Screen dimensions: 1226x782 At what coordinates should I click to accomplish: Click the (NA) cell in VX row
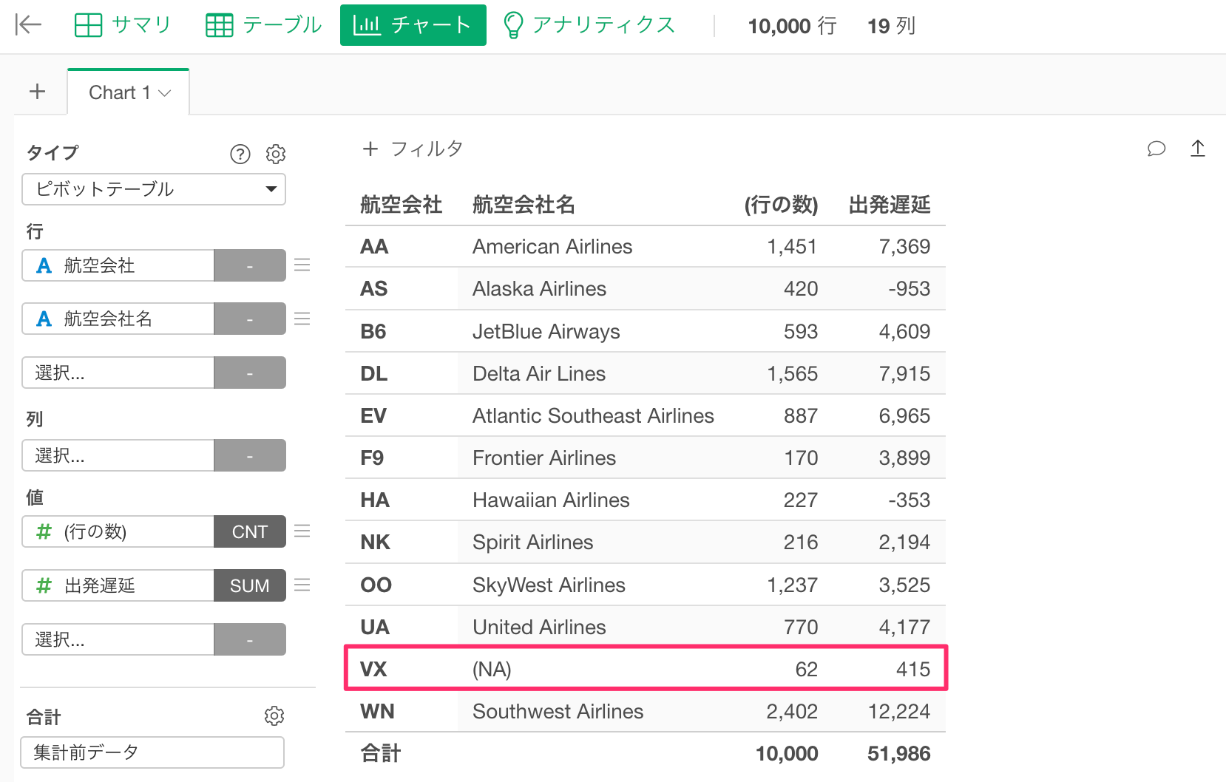click(x=492, y=669)
